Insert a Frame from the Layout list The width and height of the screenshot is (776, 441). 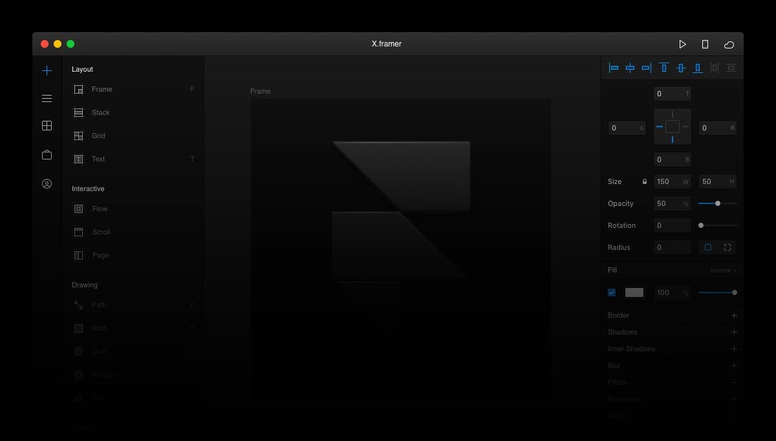click(133, 89)
